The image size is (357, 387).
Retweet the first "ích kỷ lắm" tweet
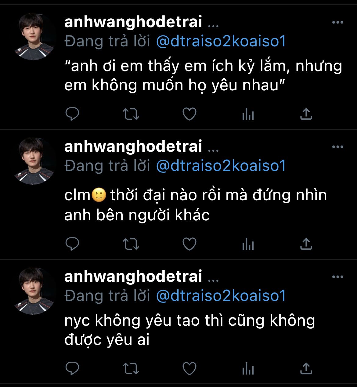coord(131,114)
